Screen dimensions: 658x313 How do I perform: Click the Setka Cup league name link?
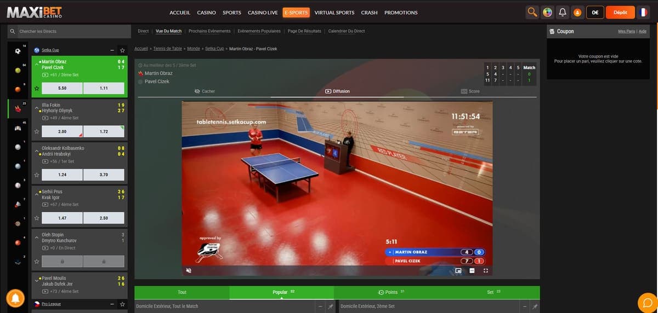(x=50, y=50)
